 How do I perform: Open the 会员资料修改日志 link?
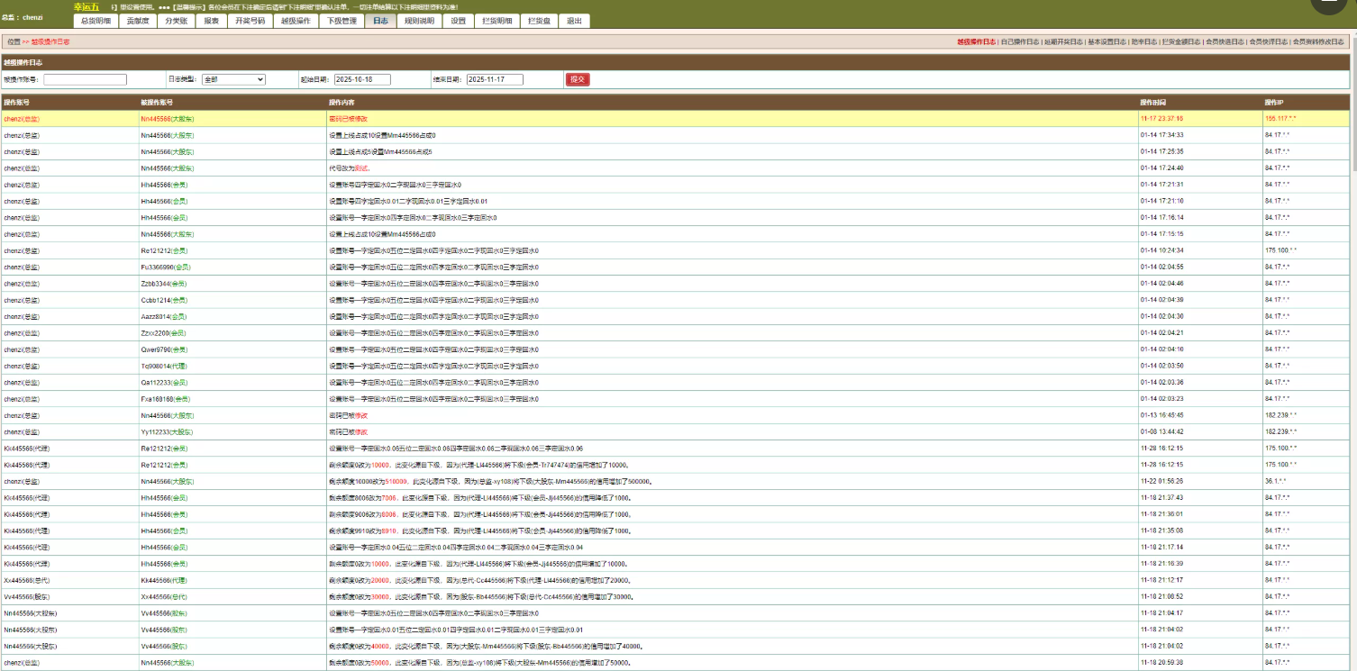pyautogui.click(x=1322, y=41)
